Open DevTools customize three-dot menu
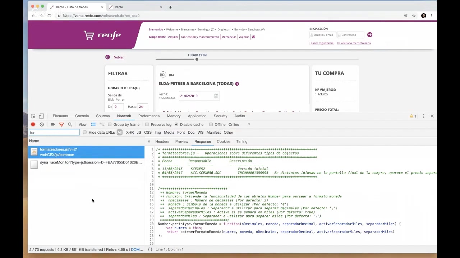Viewport: 460px width, 258px height. tap(424, 116)
